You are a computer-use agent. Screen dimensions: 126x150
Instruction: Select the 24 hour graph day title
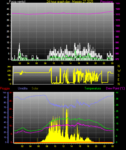[x=70, y=2]
